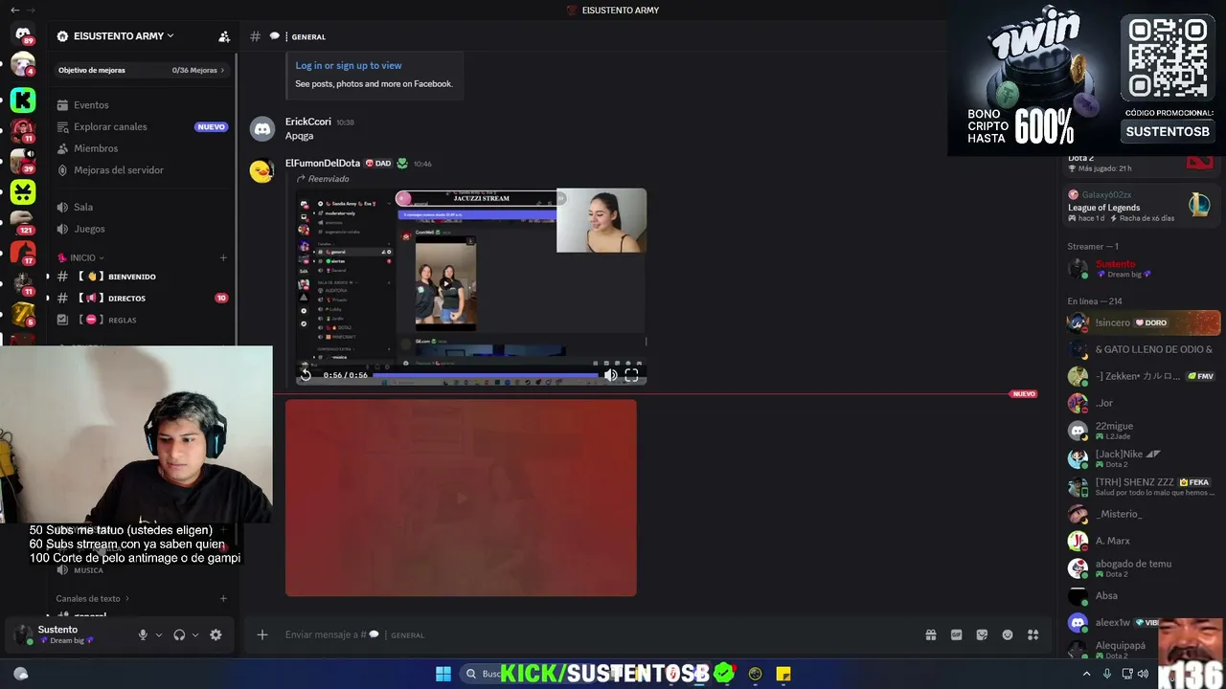Open member [Jack]Nike in the list

click(x=1140, y=457)
